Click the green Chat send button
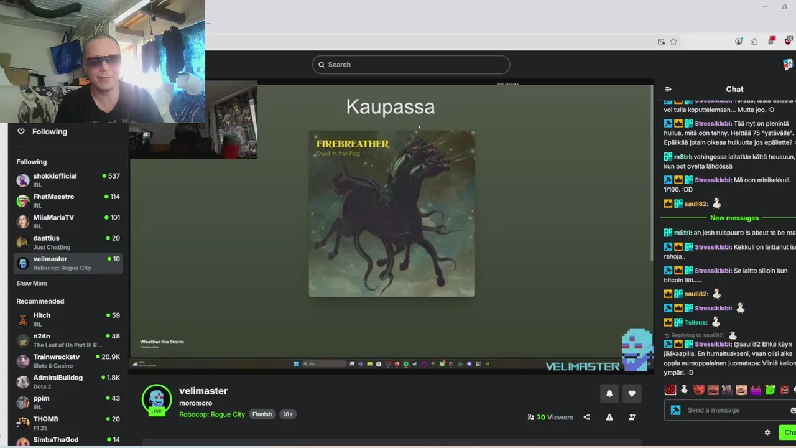796x448 pixels. [788, 432]
